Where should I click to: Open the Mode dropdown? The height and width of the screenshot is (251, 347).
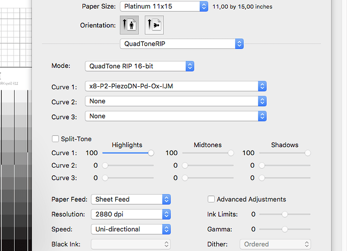coord(139,66)
